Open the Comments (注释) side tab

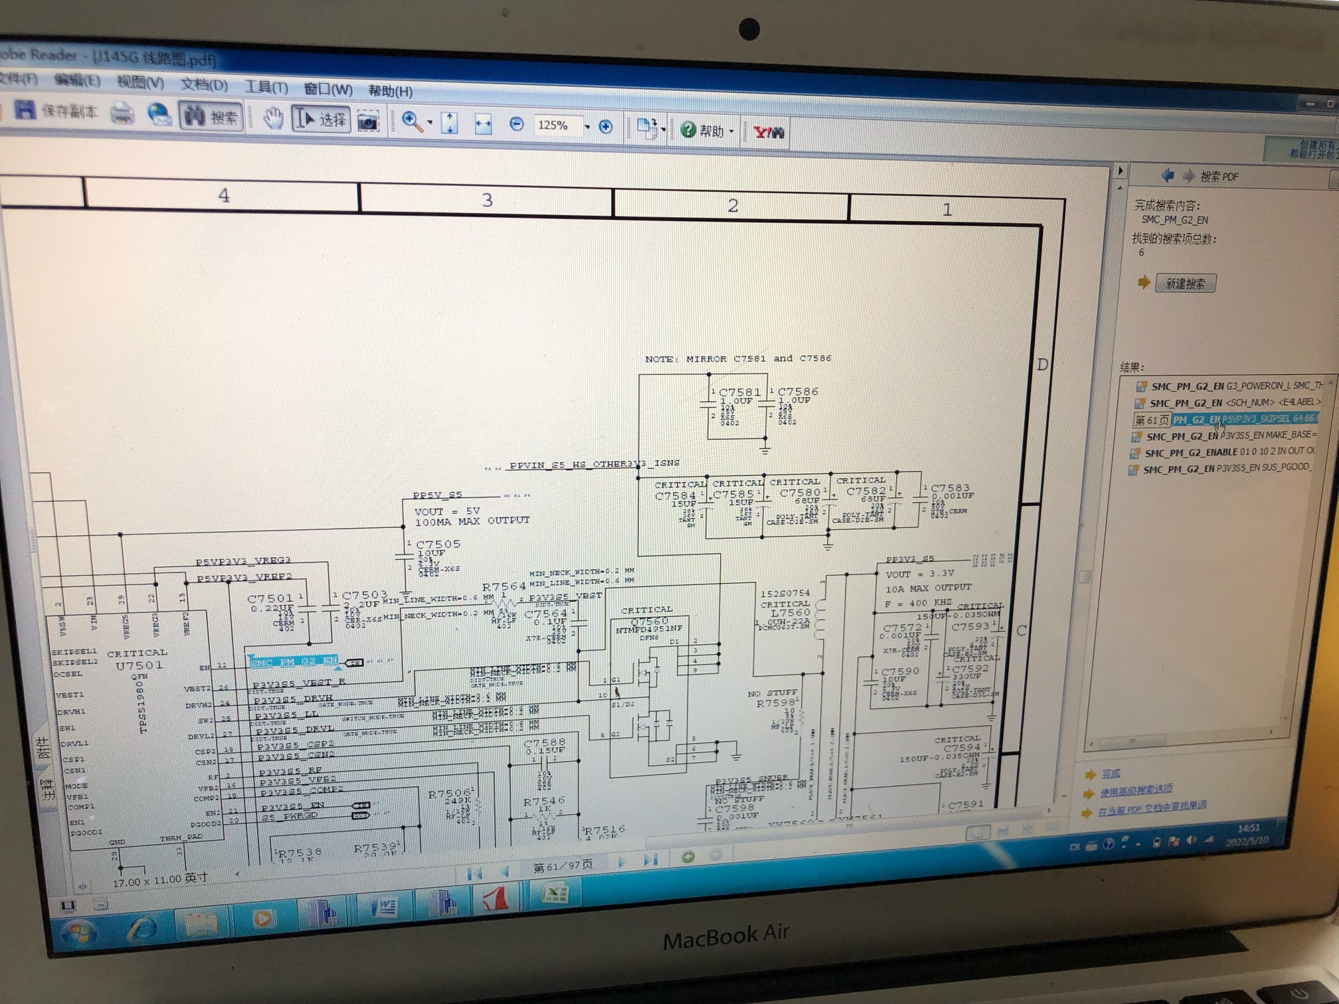click(47, 789)
